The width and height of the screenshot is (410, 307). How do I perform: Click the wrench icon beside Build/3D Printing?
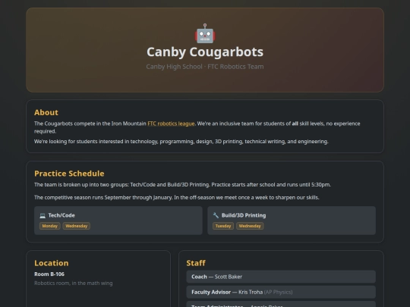(x=216, y=215)
